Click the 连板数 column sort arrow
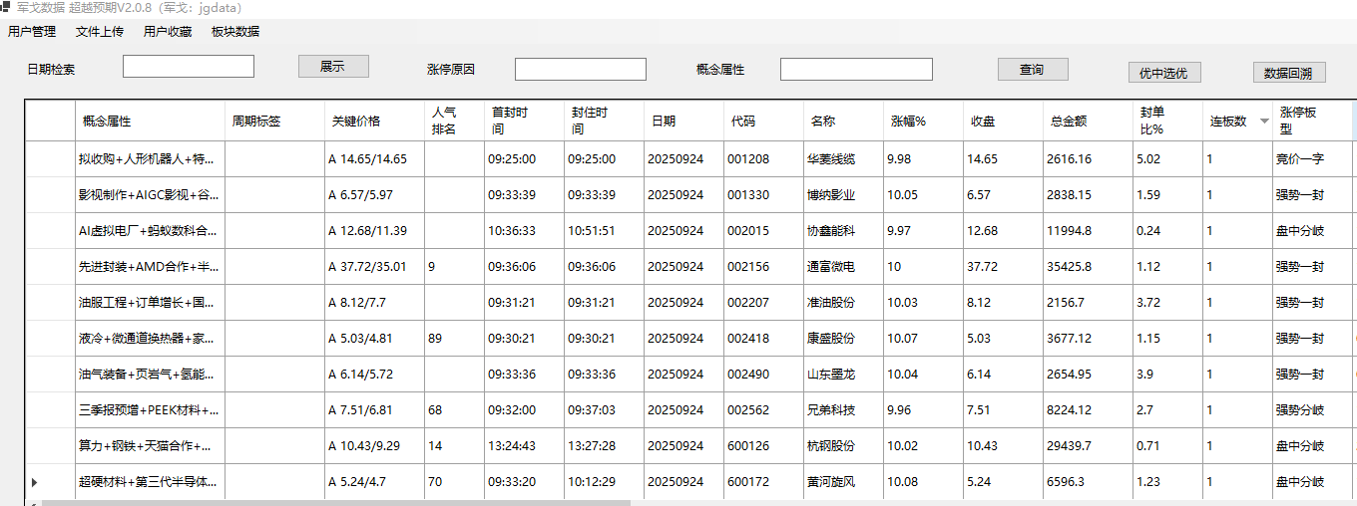Screen dimensions: 1357x506 click(1264, 122)
